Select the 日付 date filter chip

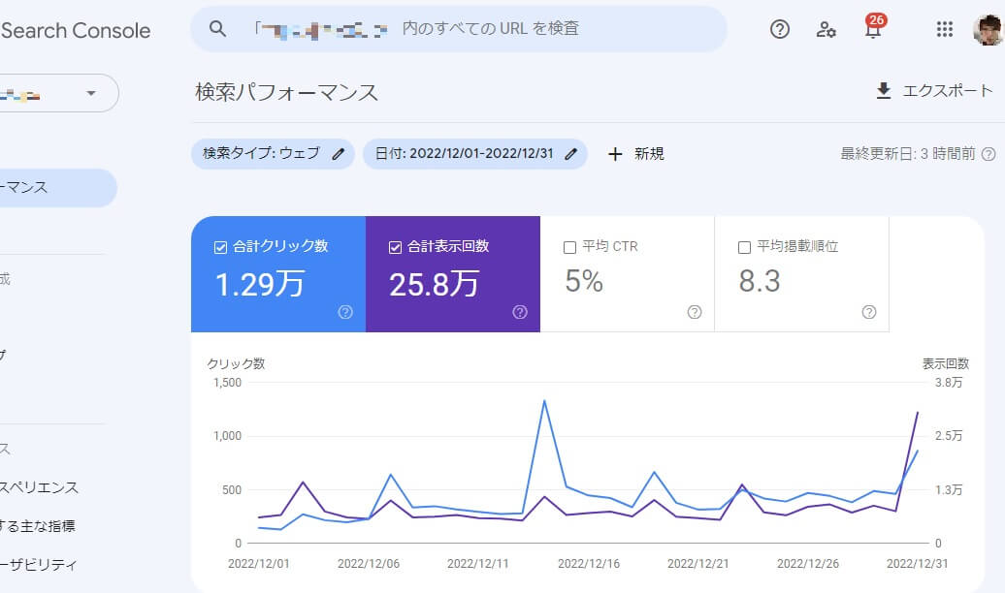click(475, 154)
